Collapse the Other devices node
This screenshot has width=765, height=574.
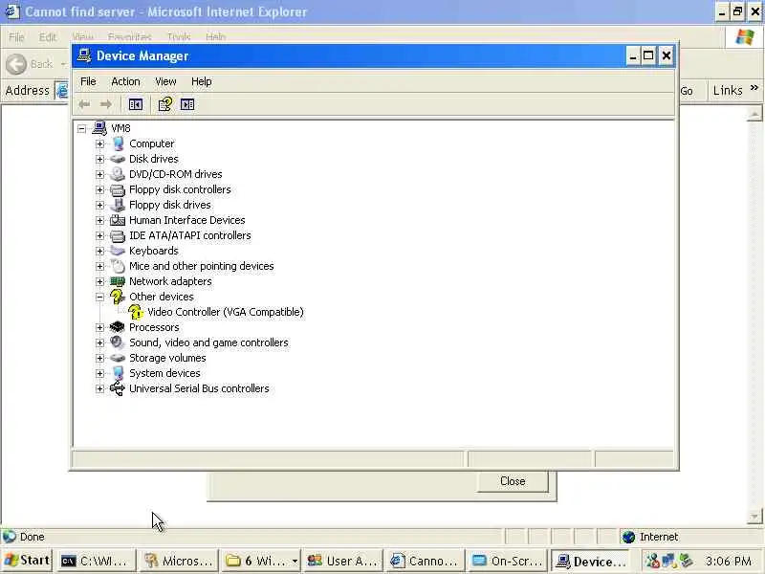[x=100, y=297]
